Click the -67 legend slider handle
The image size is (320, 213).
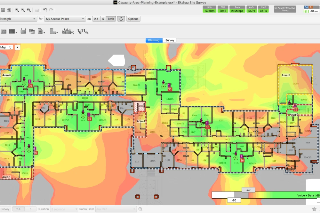click(x=248, y=190)
